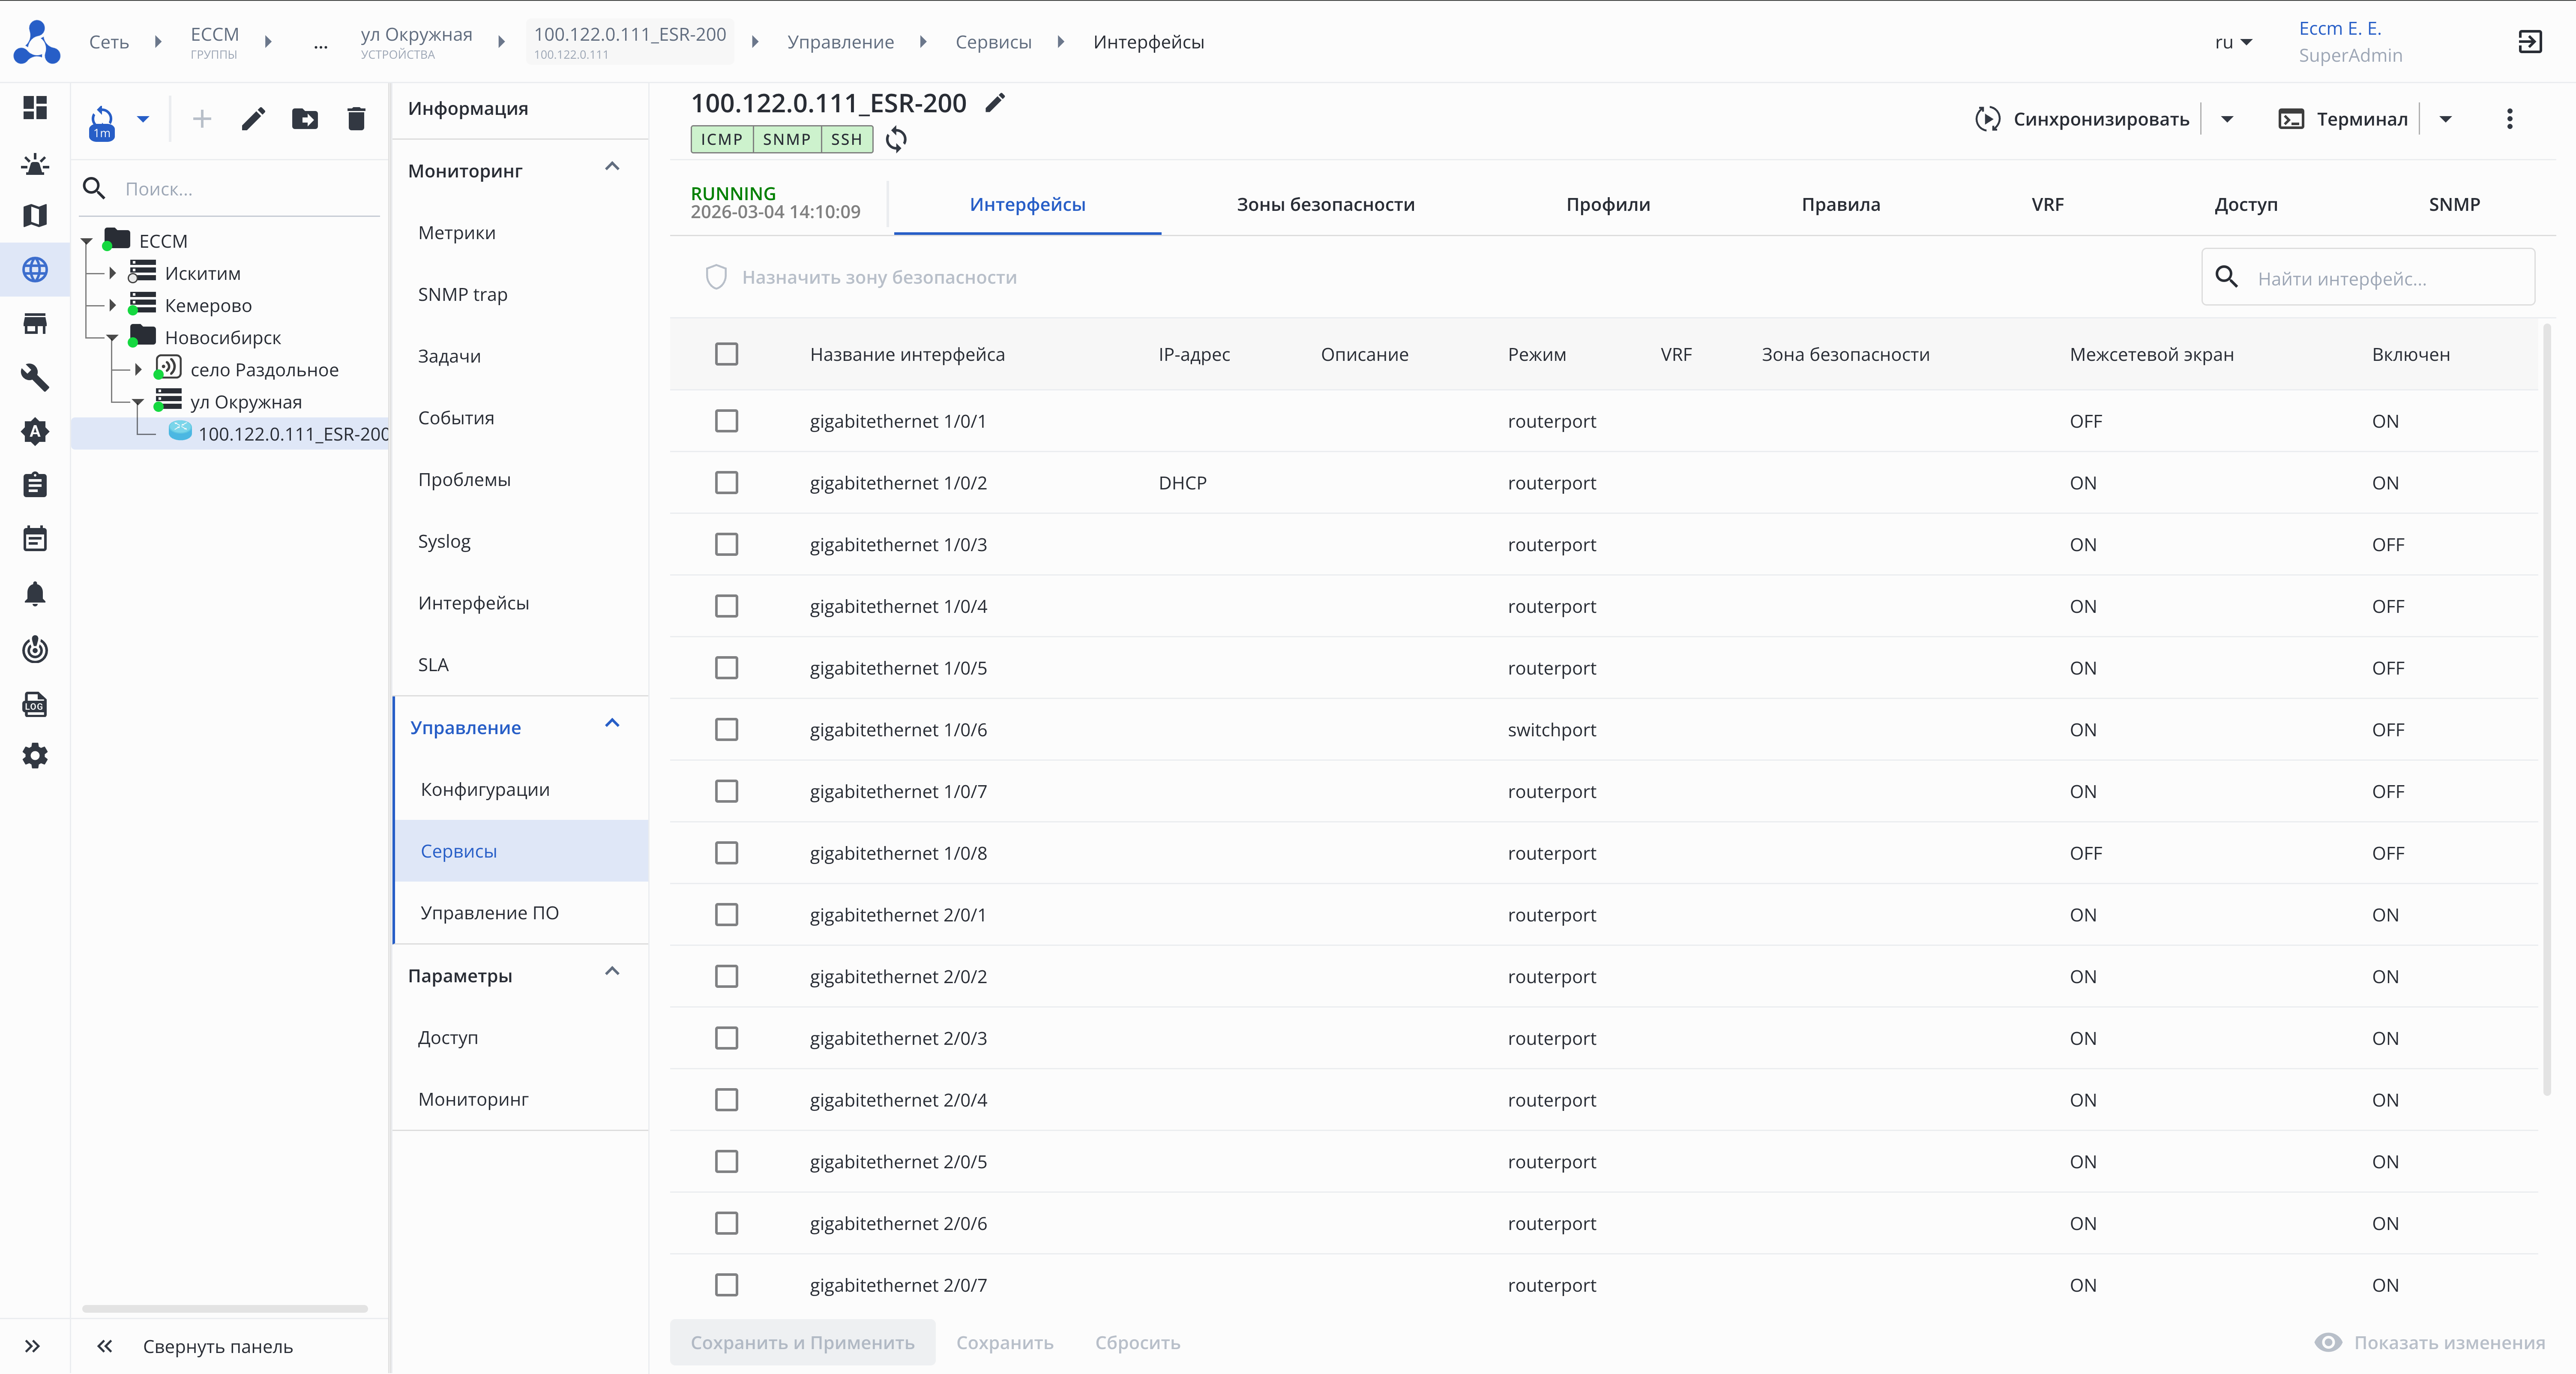Open the ru language dropdown

[x=2233, y=42]
